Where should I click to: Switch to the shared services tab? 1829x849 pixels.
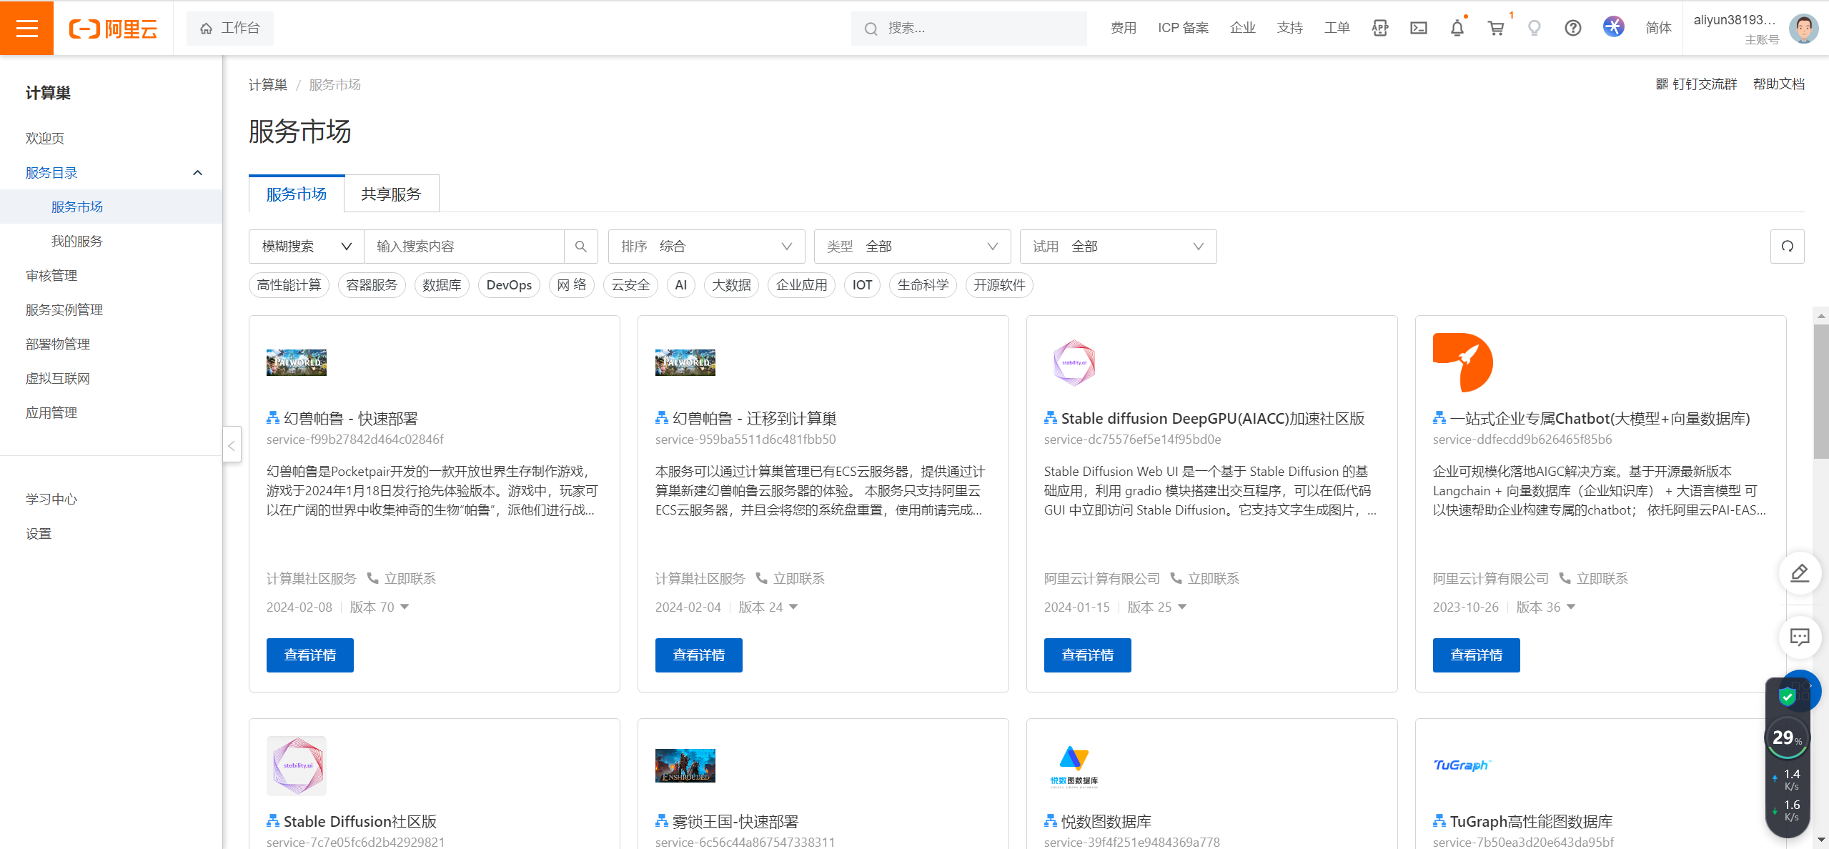[x=392, y=194]
